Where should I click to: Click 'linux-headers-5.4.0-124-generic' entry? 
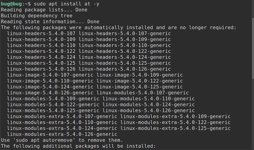(125, 57)
